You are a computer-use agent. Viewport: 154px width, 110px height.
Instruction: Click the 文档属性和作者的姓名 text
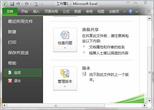coord(107,47)
